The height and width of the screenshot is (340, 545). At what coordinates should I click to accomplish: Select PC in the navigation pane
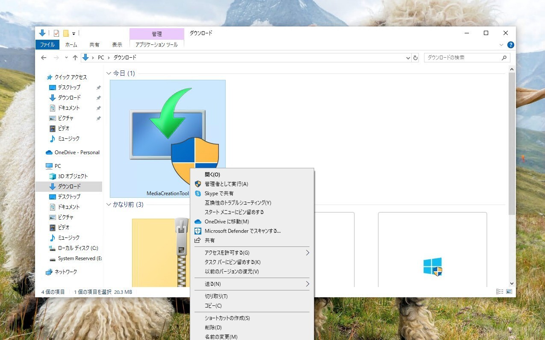point(57,166)
